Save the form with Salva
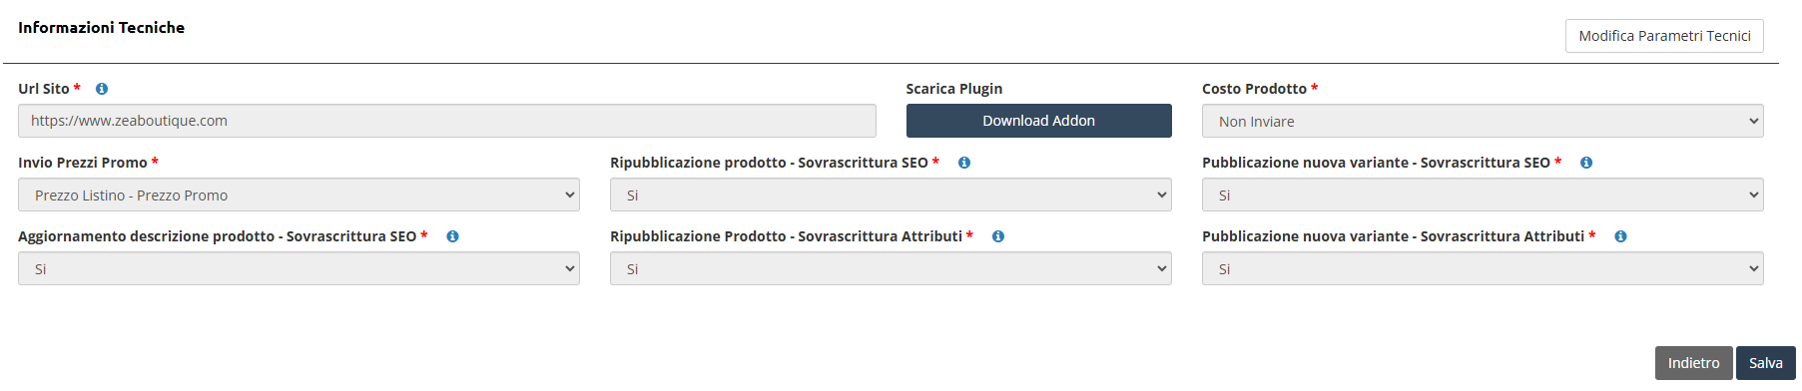Image resolution: width=1802 pixels, height=391 pixels. point(1765,363)
